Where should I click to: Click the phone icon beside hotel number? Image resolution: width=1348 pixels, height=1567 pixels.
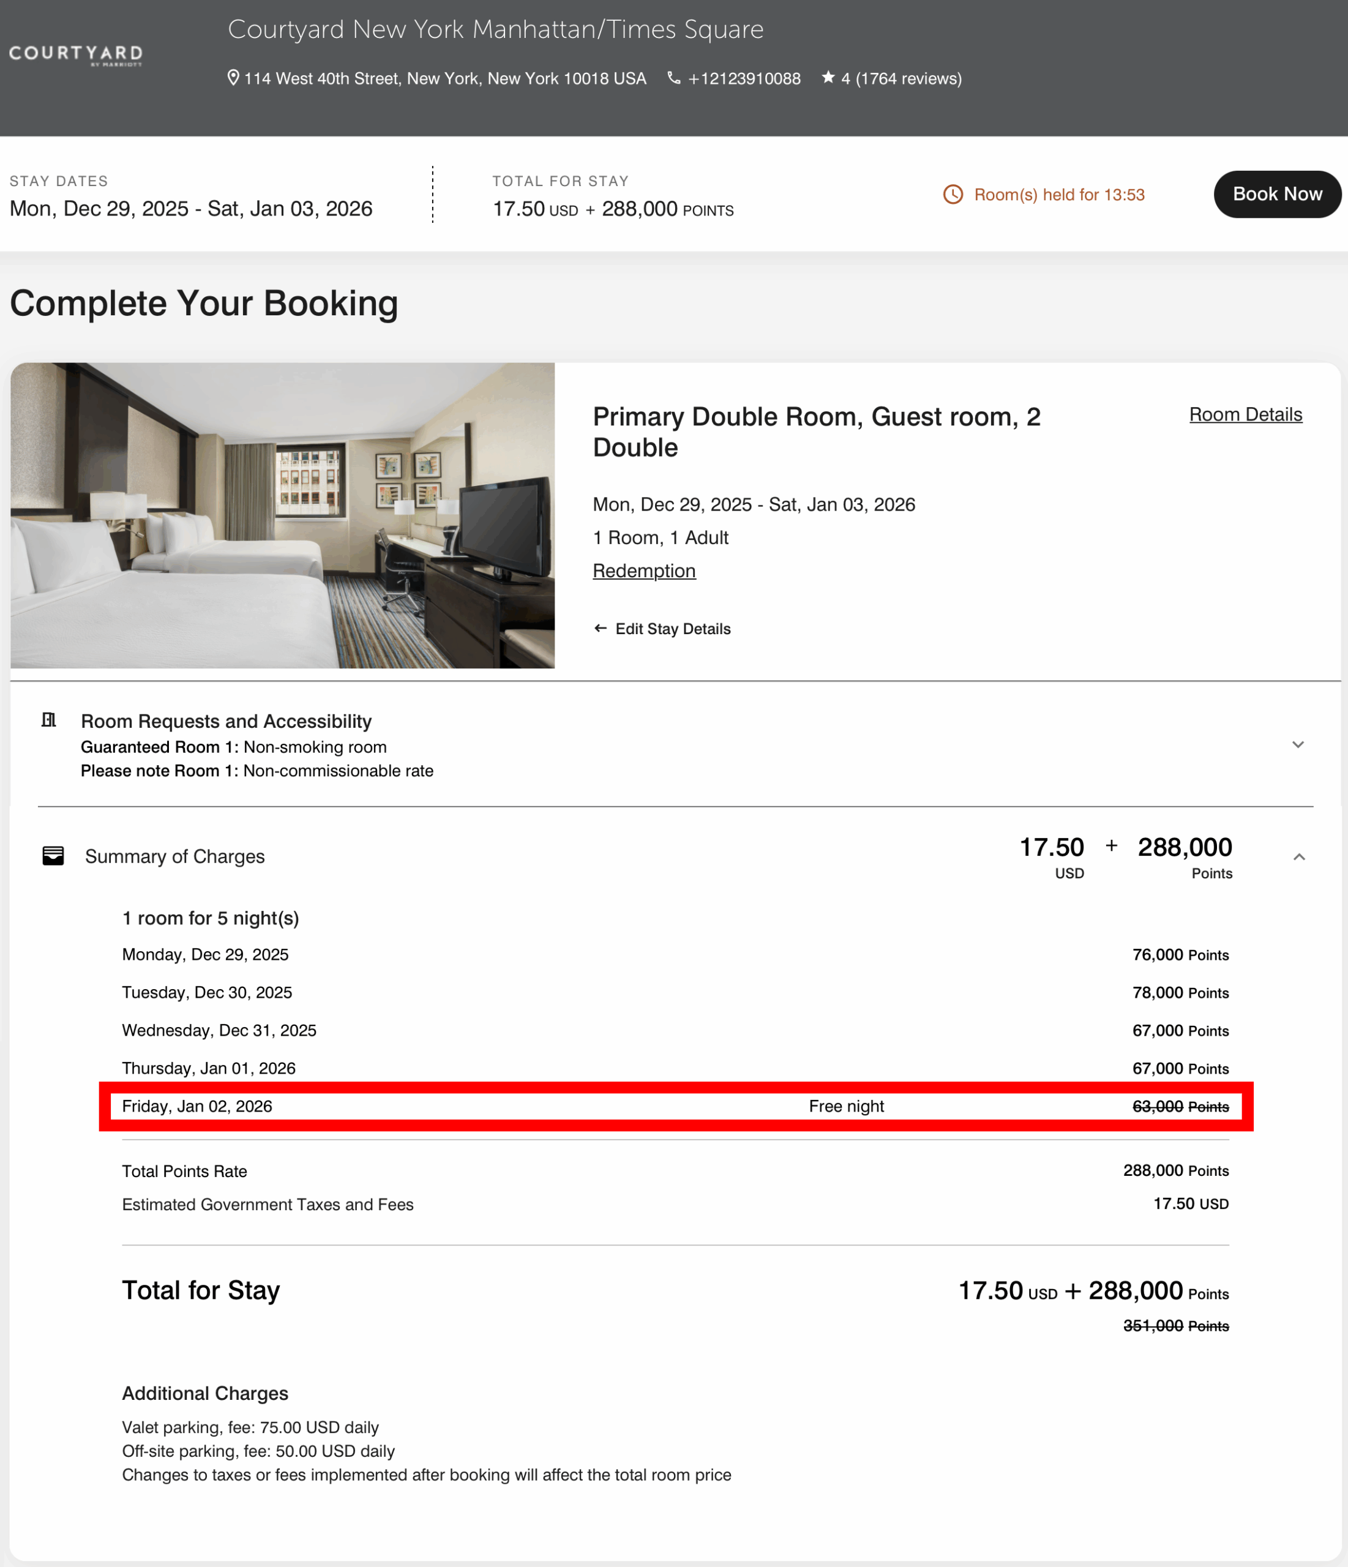tap(673, 78)
